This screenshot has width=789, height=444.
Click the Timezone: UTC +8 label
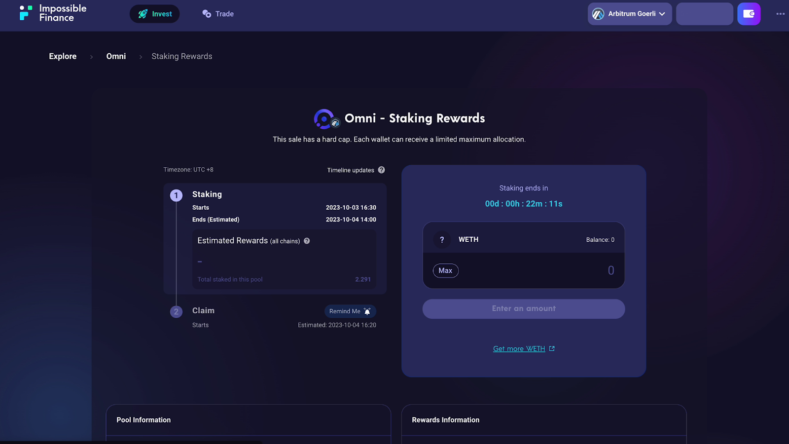point(188,170)
